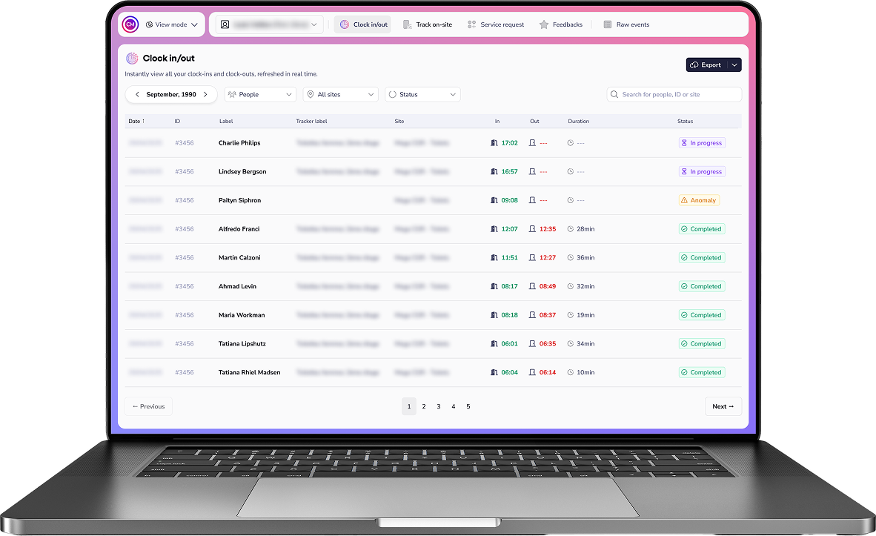Click the Anomaly status badge
876x536 pixels.
(x=699, y=200)
